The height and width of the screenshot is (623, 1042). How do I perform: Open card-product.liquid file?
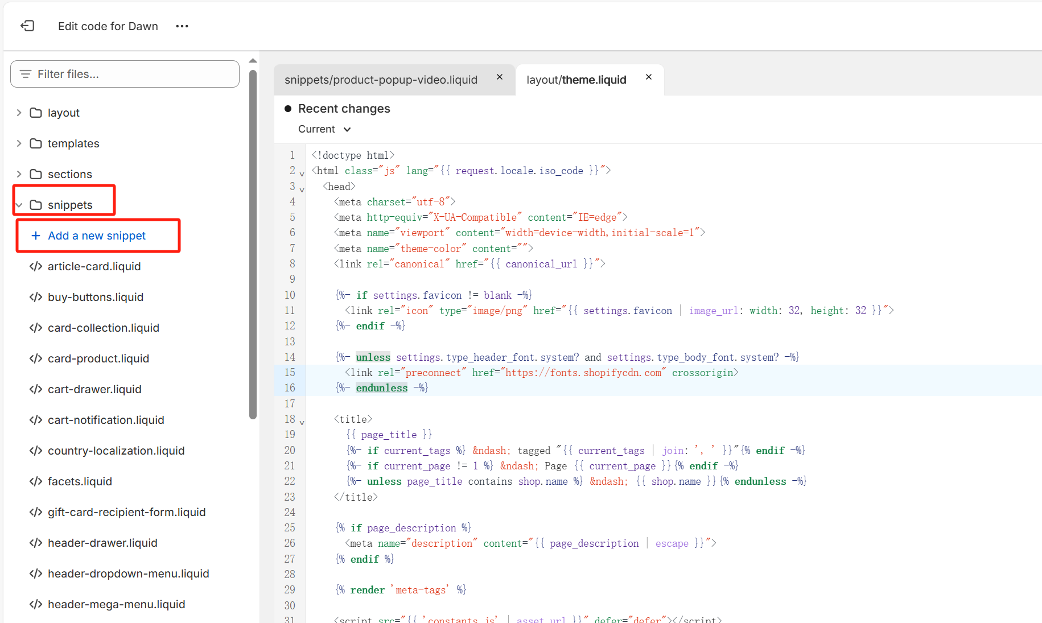click(x=98, y=358)
